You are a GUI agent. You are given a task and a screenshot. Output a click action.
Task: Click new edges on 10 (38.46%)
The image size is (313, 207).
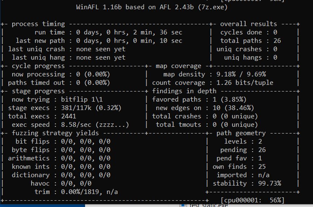(233, 108)
